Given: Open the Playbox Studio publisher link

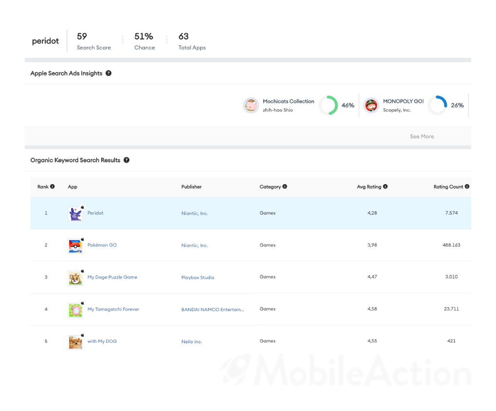Looking at the screenshot, I should pos(198,277).
